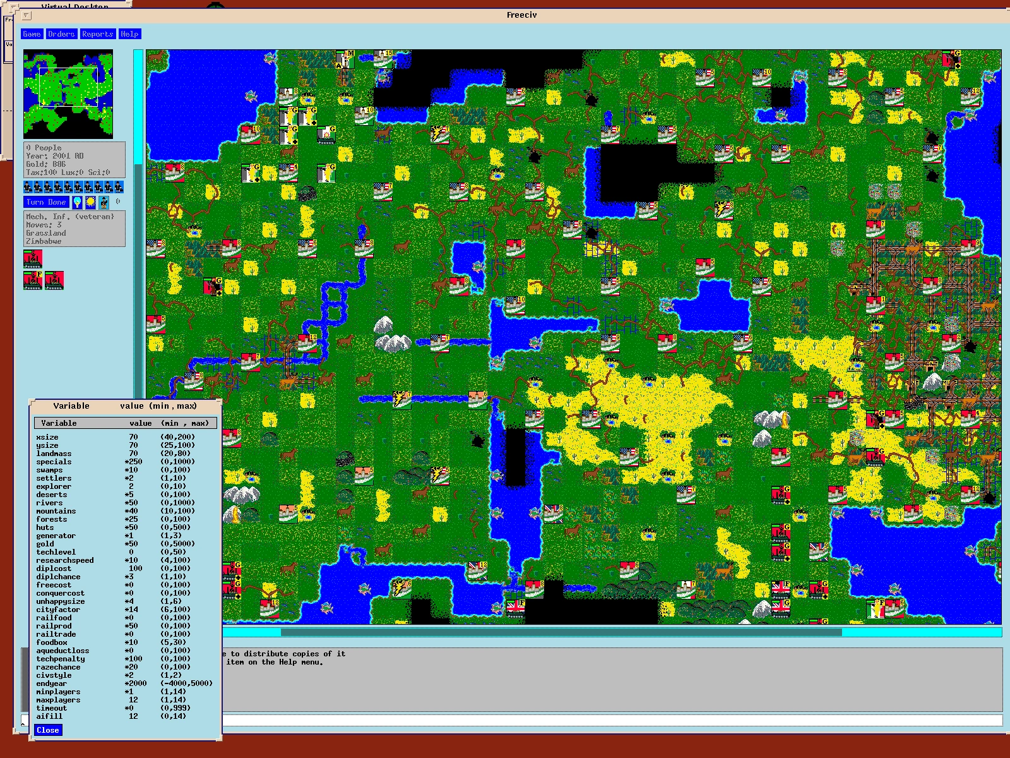Select the civstyle variable row

(x=125, y=675)
